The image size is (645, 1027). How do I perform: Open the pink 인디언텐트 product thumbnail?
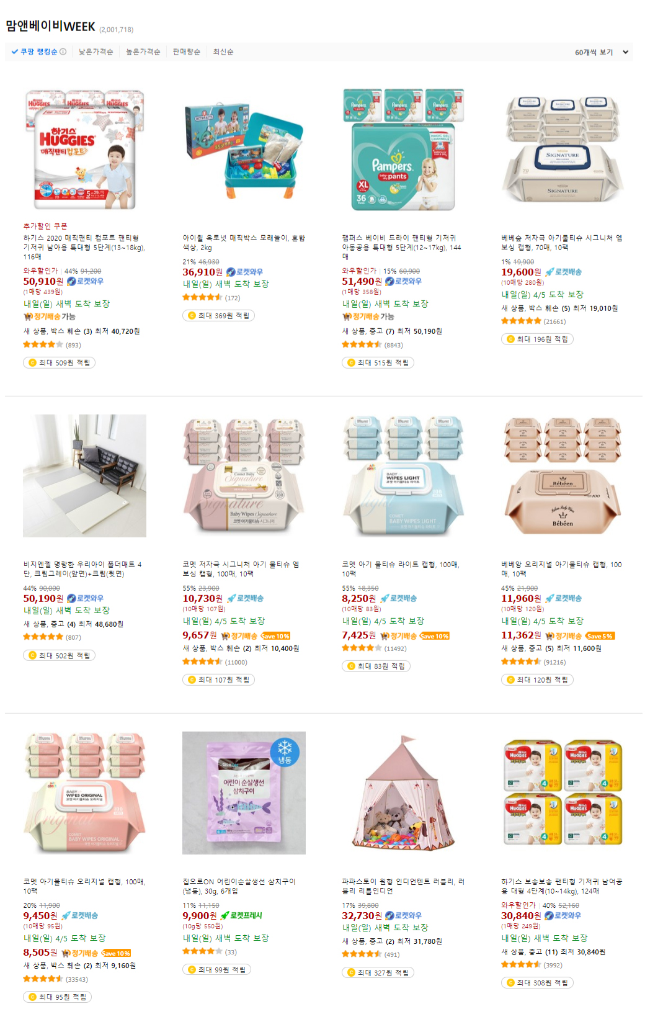click(403, 793)
